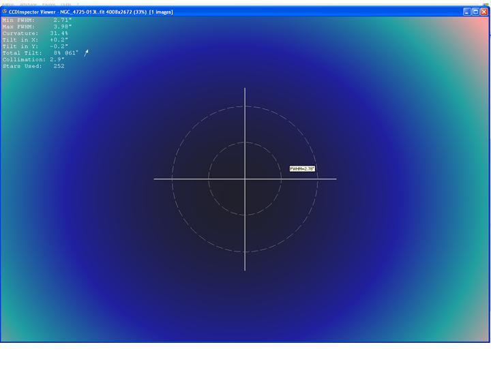Click the tilt direction arrow indicator

click(x=87, y=53)
